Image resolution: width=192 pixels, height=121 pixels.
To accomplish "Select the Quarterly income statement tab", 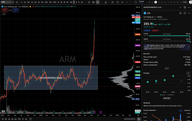I will [187, 110].
